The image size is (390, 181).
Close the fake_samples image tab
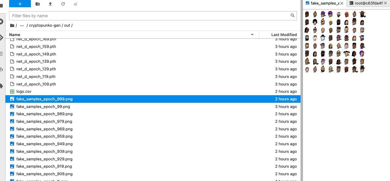[342, 3]
